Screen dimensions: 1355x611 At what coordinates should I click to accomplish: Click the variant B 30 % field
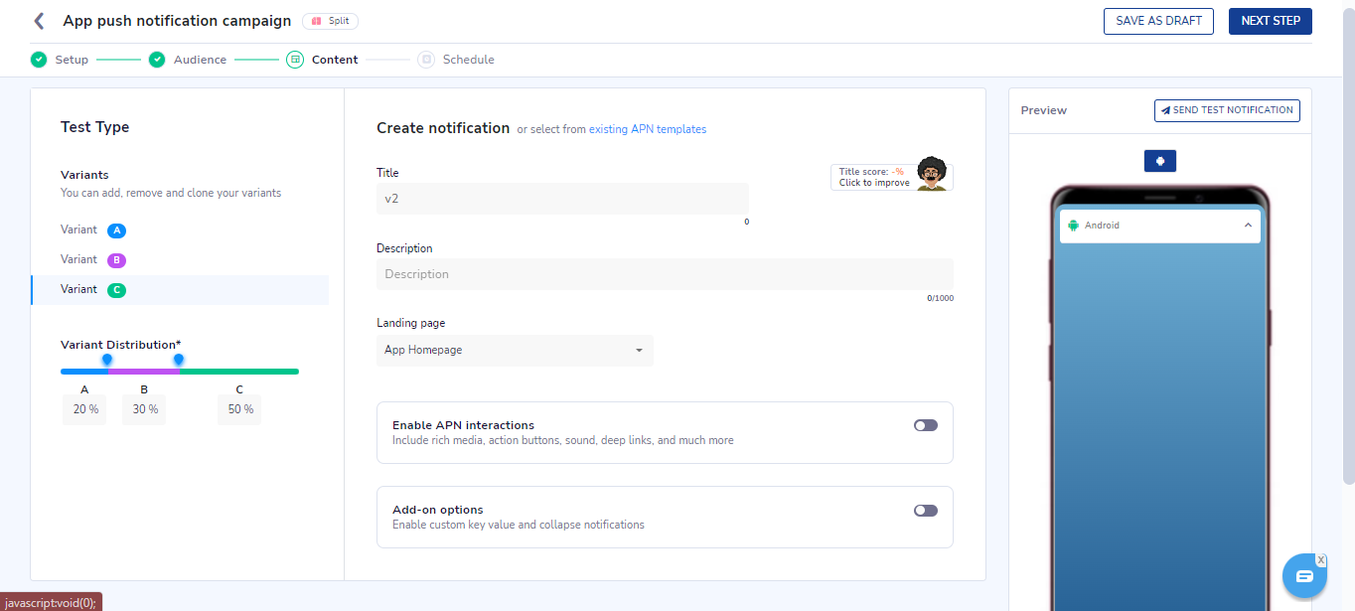144,409
